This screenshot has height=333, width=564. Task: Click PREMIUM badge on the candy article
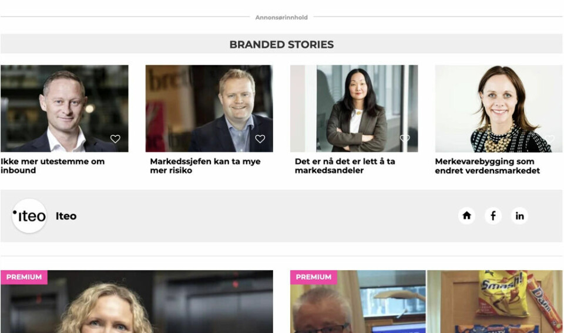(x=313, y=277)
